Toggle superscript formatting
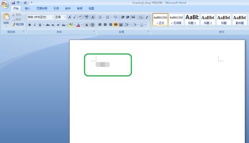 58,25
